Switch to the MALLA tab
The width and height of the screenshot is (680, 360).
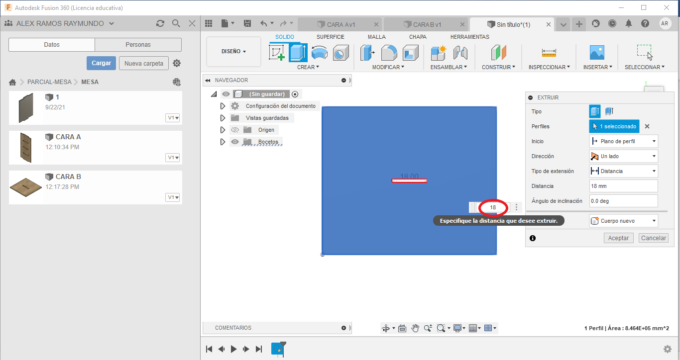377,37
